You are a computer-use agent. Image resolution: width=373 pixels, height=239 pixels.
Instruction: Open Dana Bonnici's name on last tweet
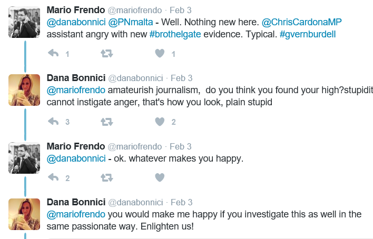pyautogui.click(x=75, y=202)
